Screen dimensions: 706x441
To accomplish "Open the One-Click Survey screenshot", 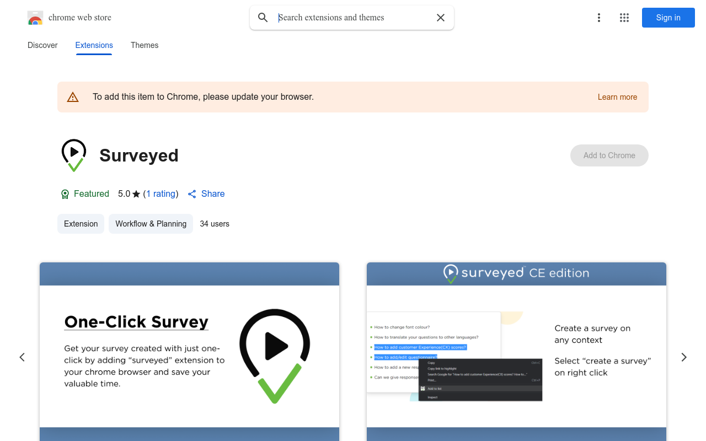I will 189,352.
